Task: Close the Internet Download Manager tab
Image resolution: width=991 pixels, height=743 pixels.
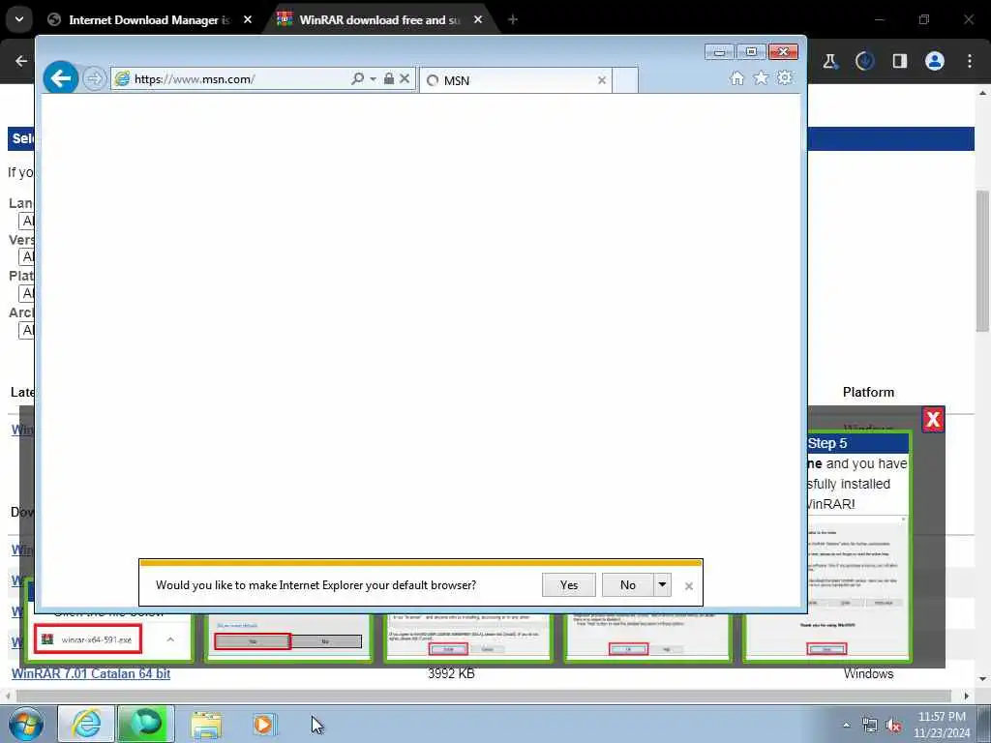Action: (x=248, y=20)
